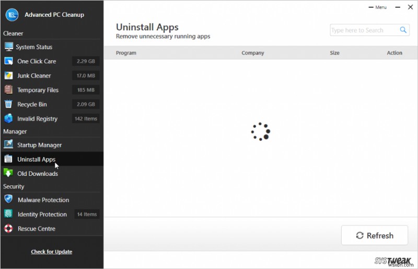This screenshot has width=418, height=269.
Task: Close the Advanced PC Cleanup window
Action: tap(410, 7)
